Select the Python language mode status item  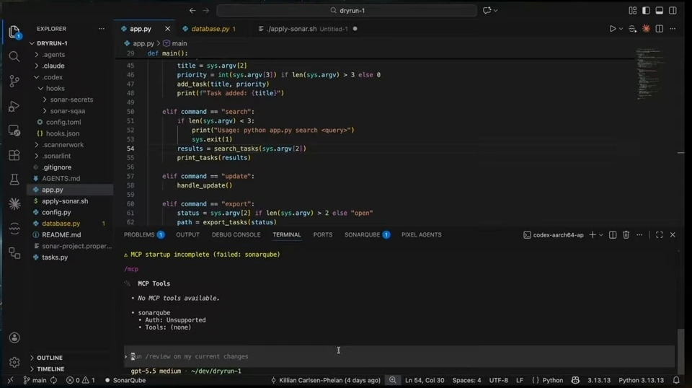point(552,380)
